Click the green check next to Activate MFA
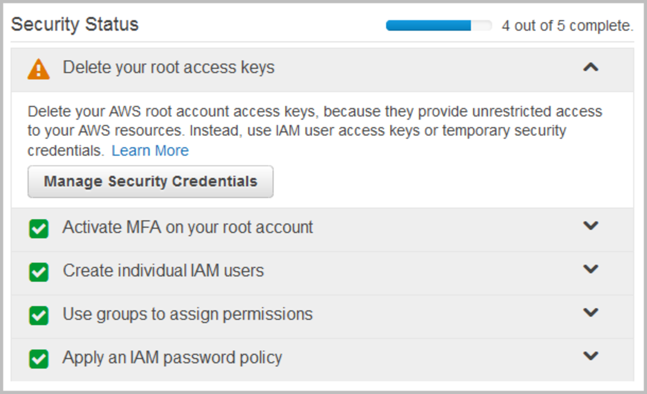This screenshot has width=647, height=394. coord(39,229)
